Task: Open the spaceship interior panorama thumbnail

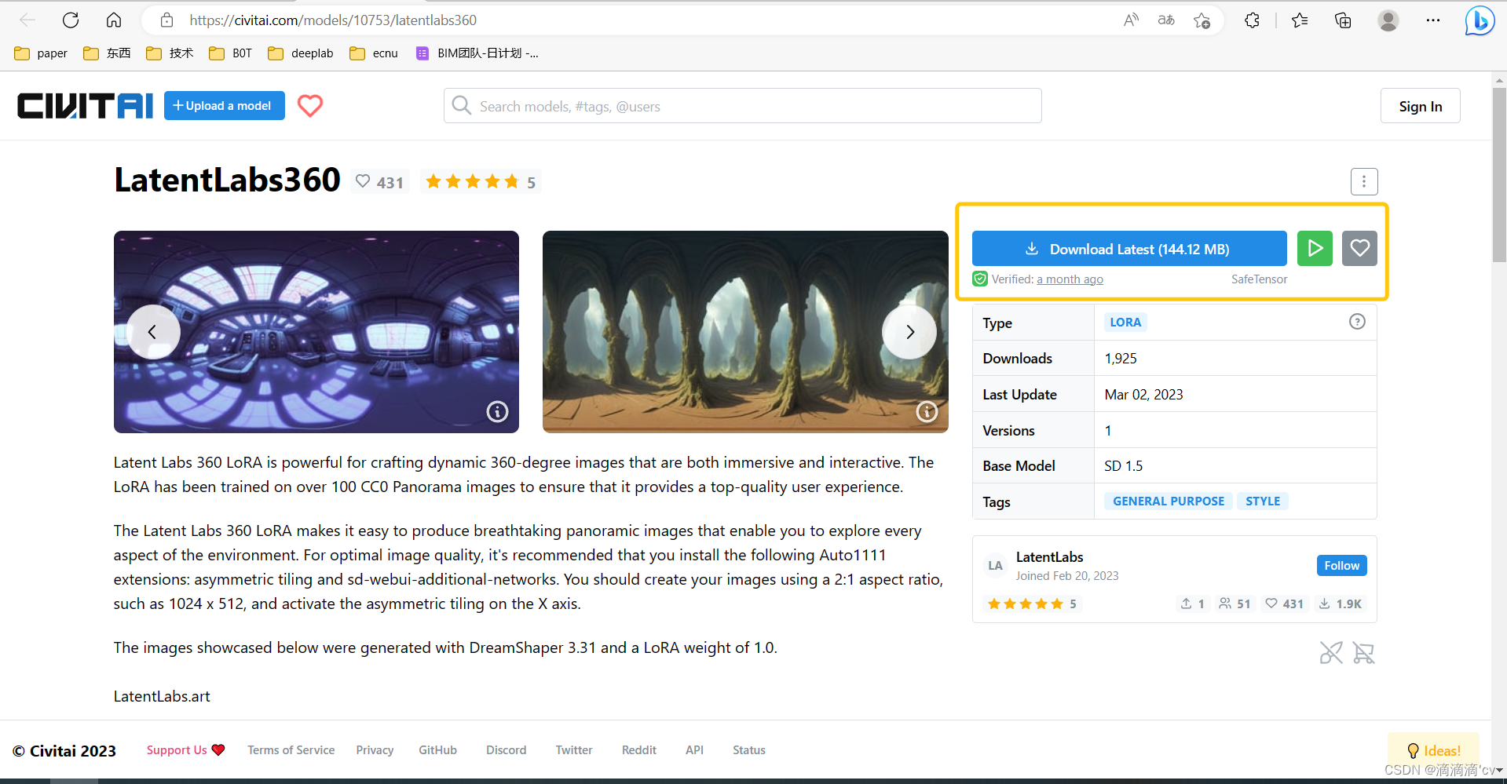Action: (316, 332)
